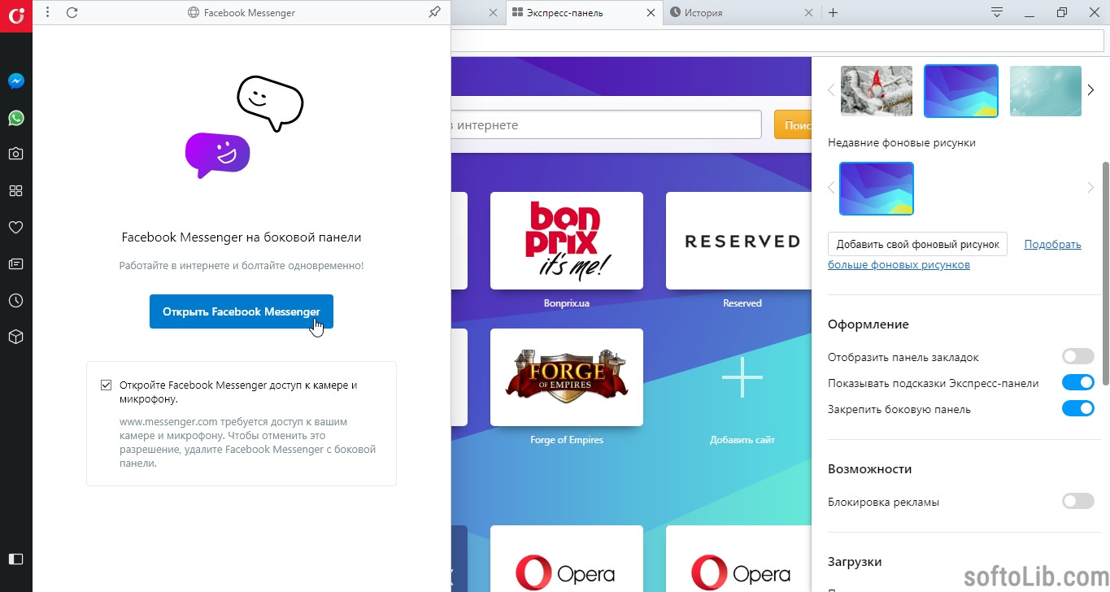Open the tab menu icon in title bar
1110x592 pixels.
pos(997,12)
